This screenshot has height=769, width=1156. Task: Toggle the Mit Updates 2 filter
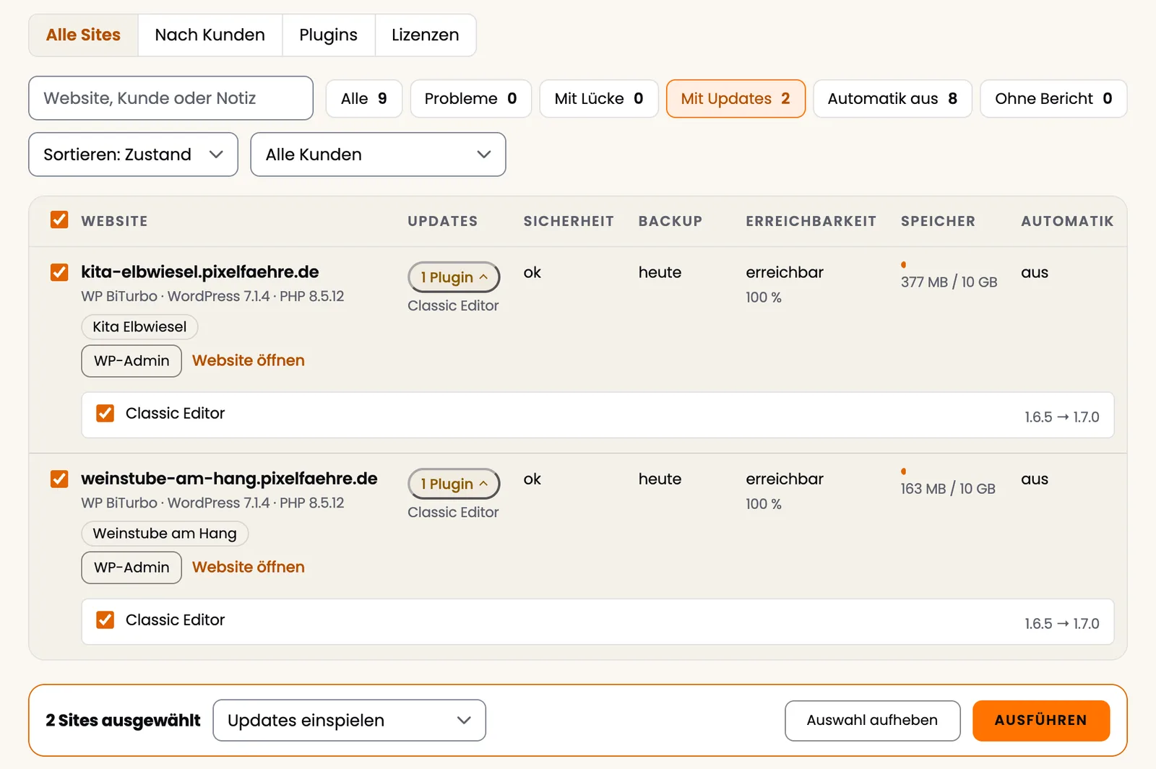(736, 98)
